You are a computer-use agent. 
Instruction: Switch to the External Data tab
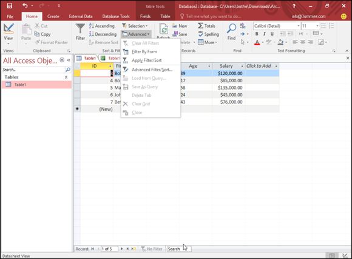pos(81,16)
